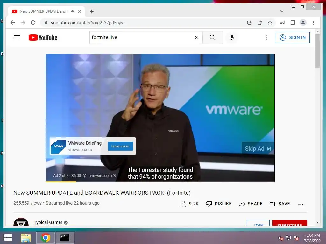The height and width of the screenshot is (244, 326).
Task: Switch to Chrome in the taskbar
Action: coord(46,238)
